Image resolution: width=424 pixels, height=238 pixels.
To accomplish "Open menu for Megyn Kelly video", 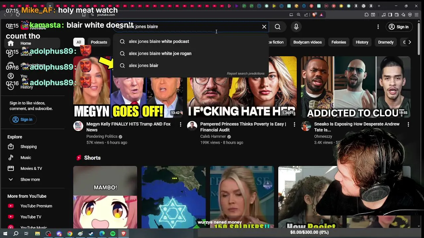I will 181,124.
